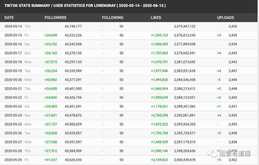Click uploads total 2,462

coord(233,160)
